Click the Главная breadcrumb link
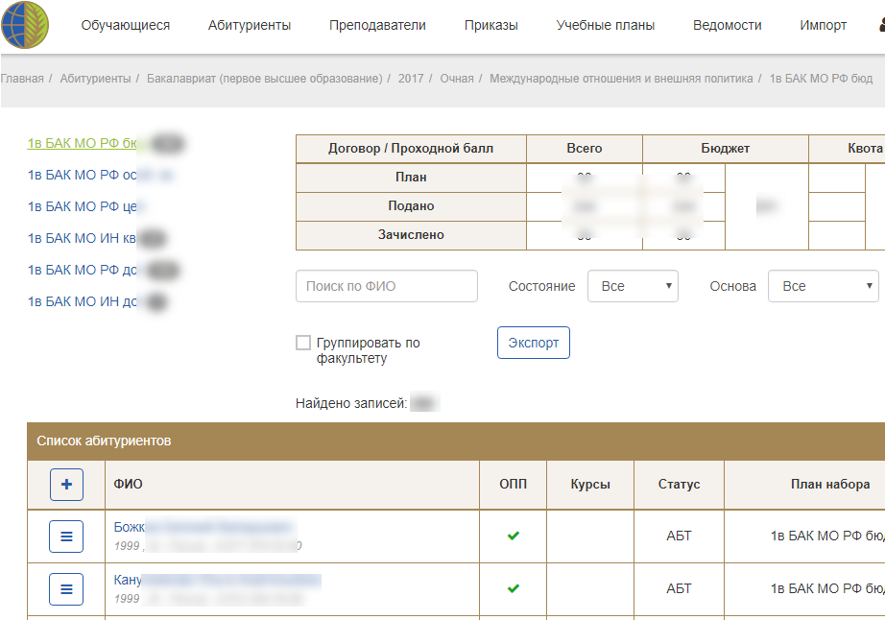This screenshot has height=620, width=885. tap(21, 79)
